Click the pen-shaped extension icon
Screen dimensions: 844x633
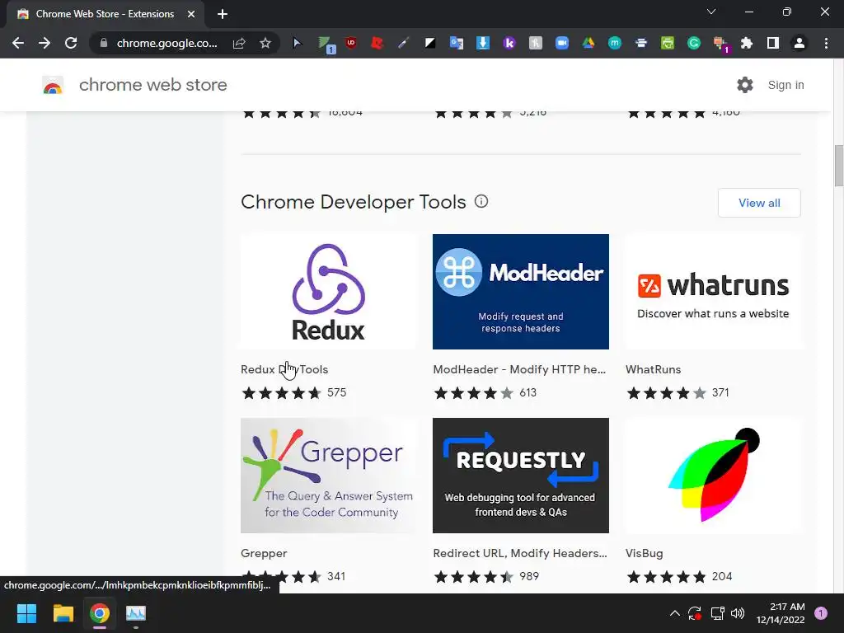[x=404, y=43]
